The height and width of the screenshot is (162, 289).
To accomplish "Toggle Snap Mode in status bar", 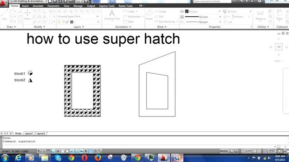I will click(44, 151).
